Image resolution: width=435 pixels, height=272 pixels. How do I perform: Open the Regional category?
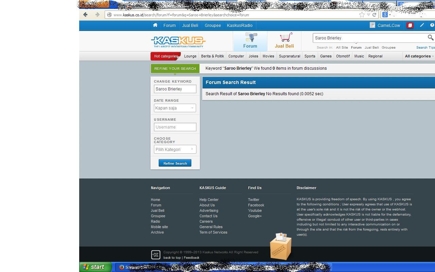point(375,56)
